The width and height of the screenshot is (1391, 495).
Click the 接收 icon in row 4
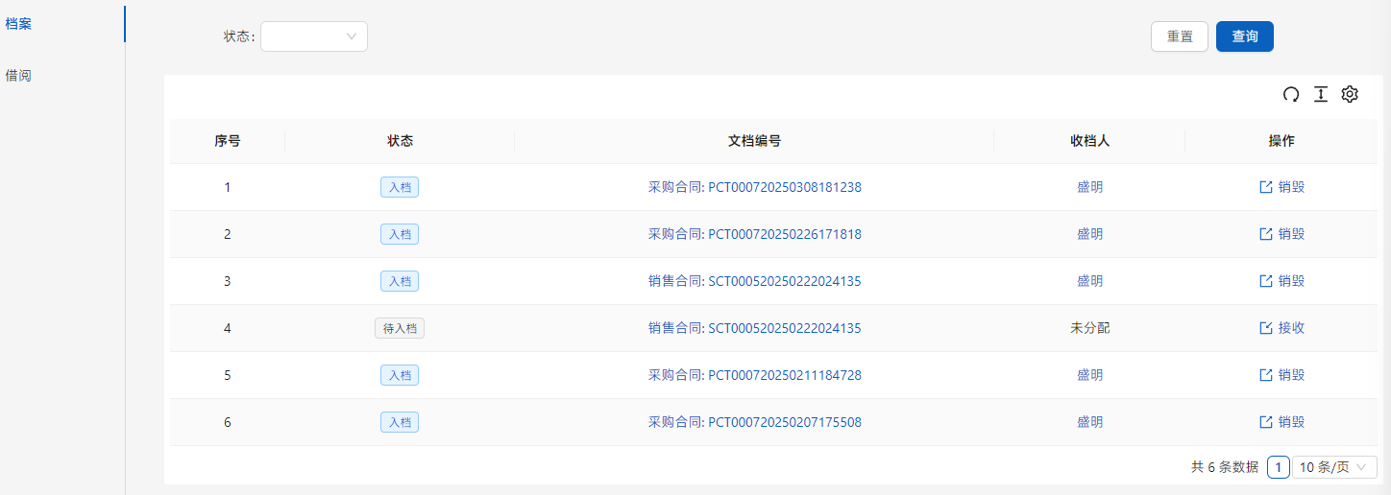coord(1266,328)
